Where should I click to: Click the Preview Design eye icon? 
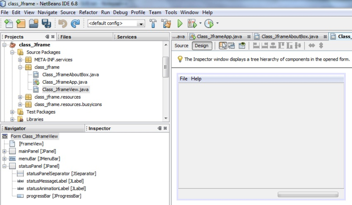(242, 46)
